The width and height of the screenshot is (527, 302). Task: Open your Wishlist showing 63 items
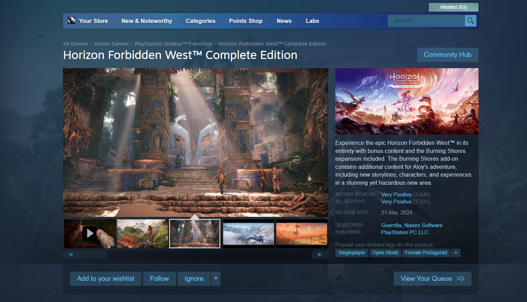pyautogui.click(x=453, y=7)
